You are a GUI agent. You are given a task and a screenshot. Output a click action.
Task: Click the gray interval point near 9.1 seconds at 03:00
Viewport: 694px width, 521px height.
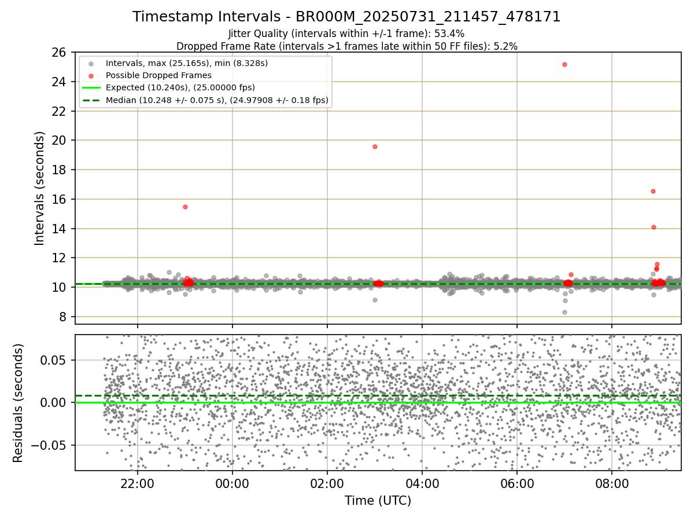point(375,300)
